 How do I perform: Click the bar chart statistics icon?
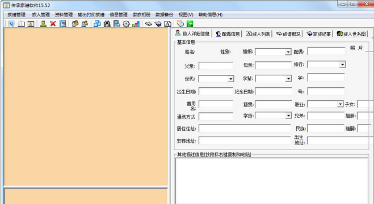(136, 24)
